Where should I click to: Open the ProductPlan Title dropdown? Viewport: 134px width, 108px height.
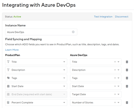coord(36,62)
